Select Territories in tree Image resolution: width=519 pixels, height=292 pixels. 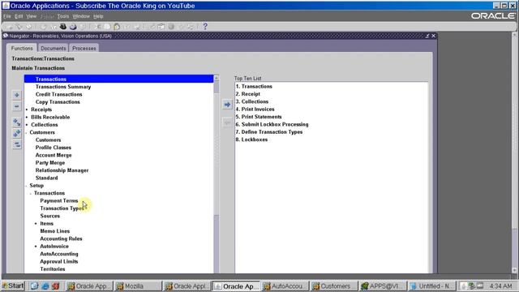tap(53, 269)
